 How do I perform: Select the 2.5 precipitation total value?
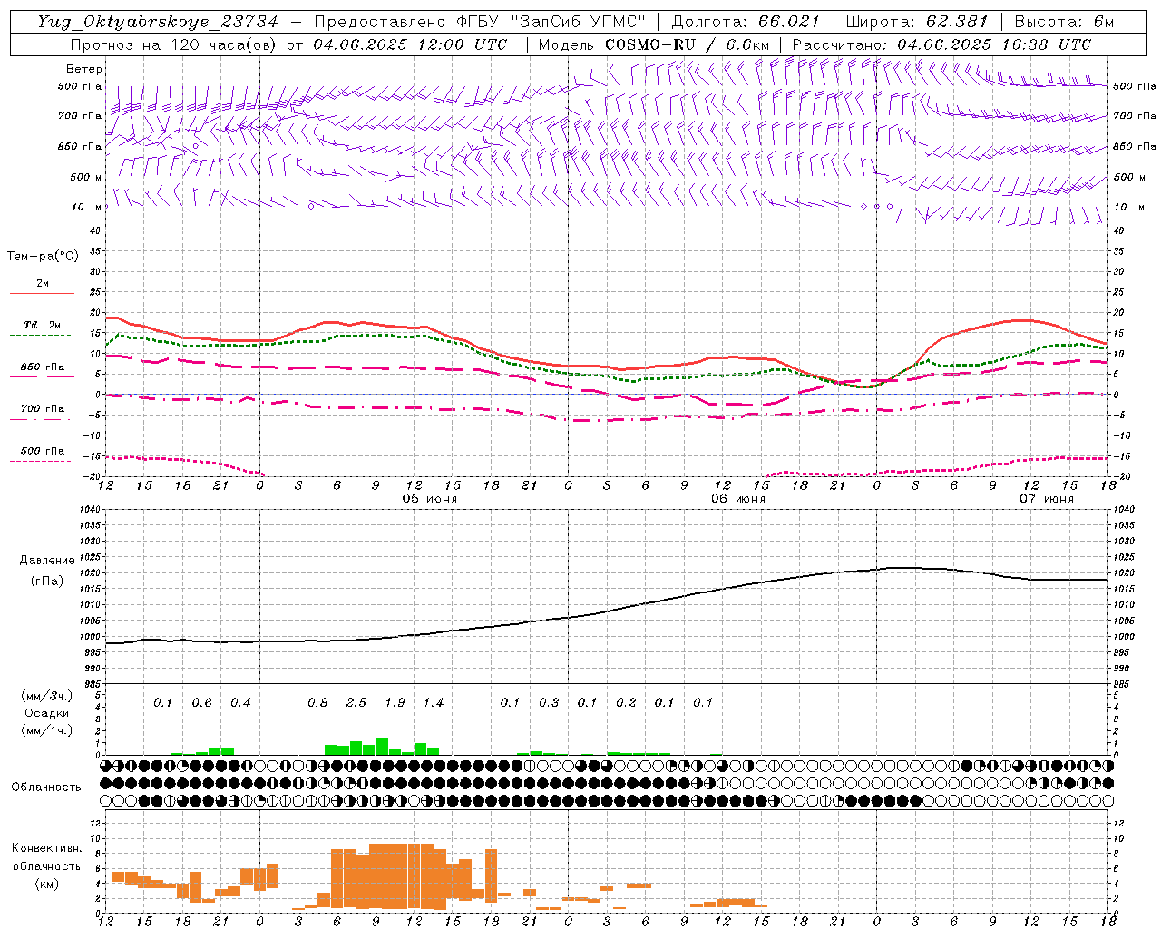[x=356, y=702]
